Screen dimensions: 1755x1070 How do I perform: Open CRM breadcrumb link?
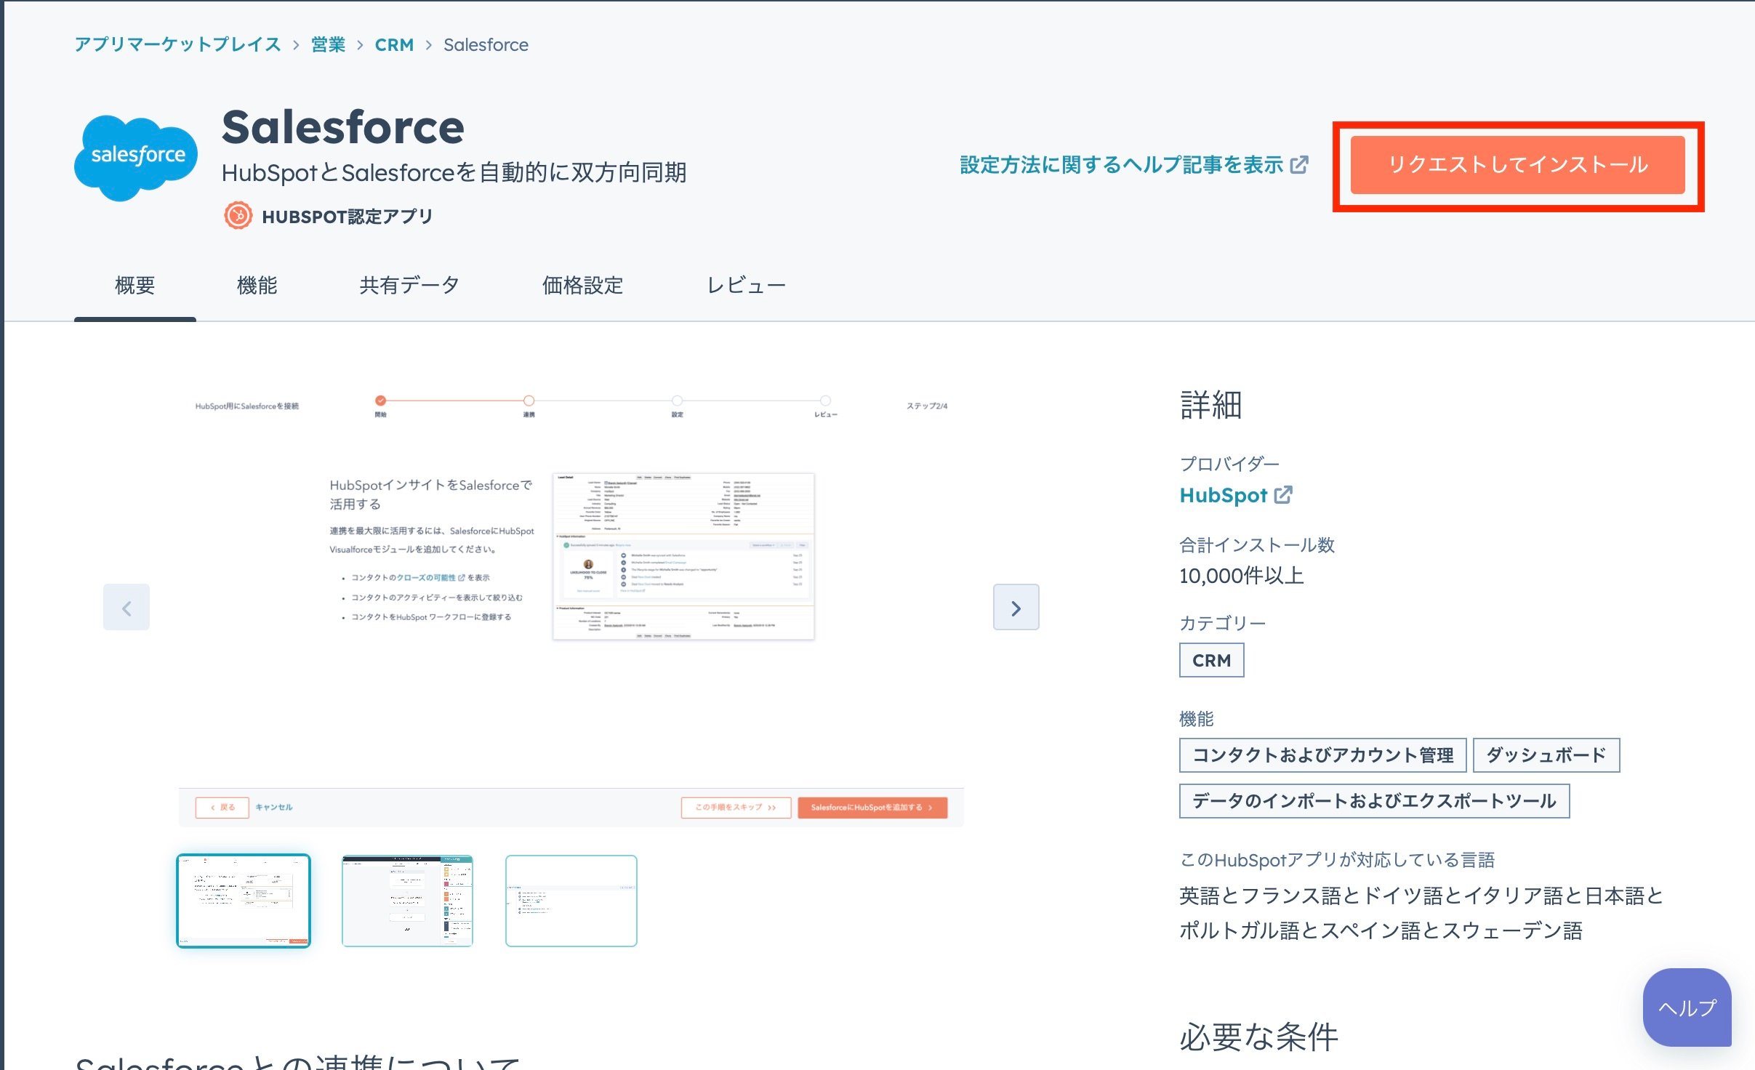tap(394, 44)
